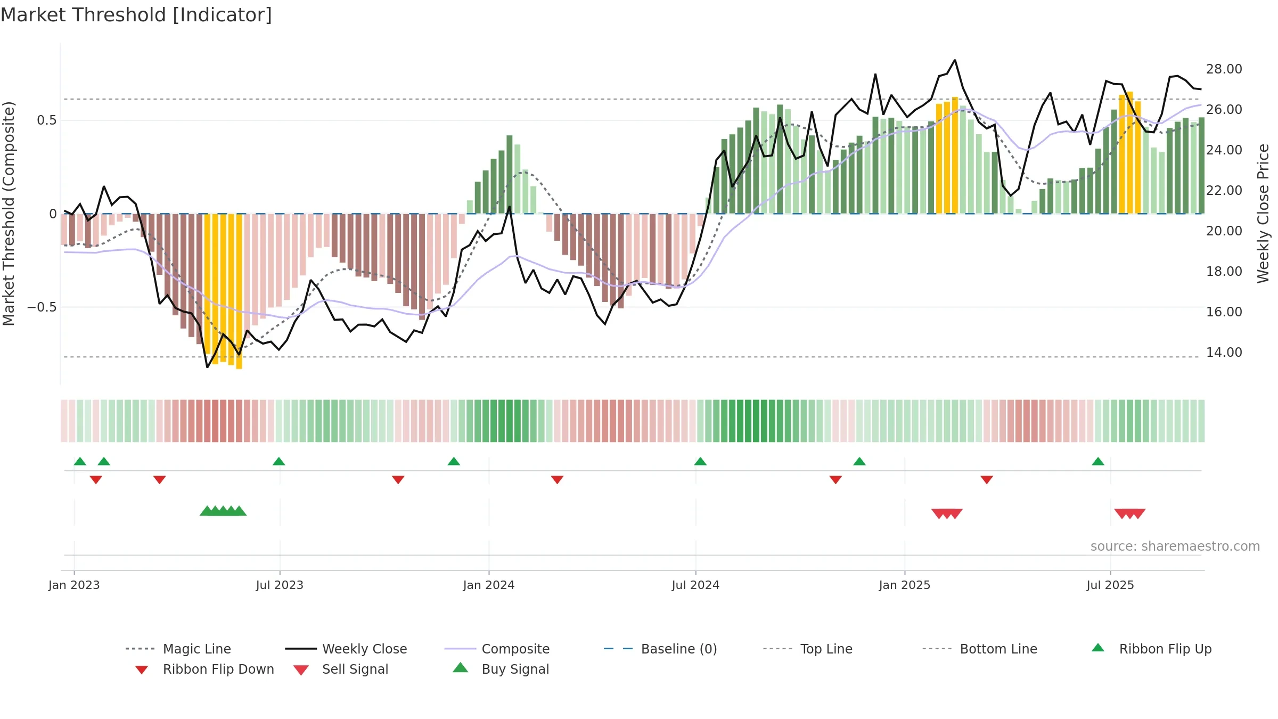This screenshot has height=719, width=1278.
Task: Toggle the Sell Signal legend entry
Action: tap(341, 669)
